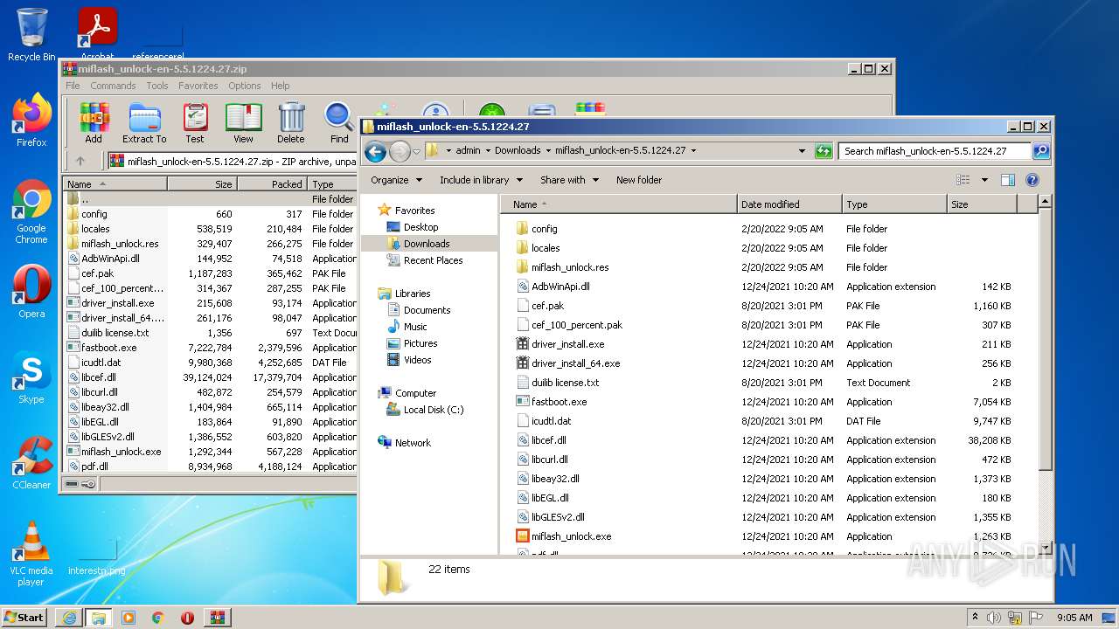Open Explorer Help question mark icon
Image resolution: width=1119 pixels, height=629 pixels.
1032,180
